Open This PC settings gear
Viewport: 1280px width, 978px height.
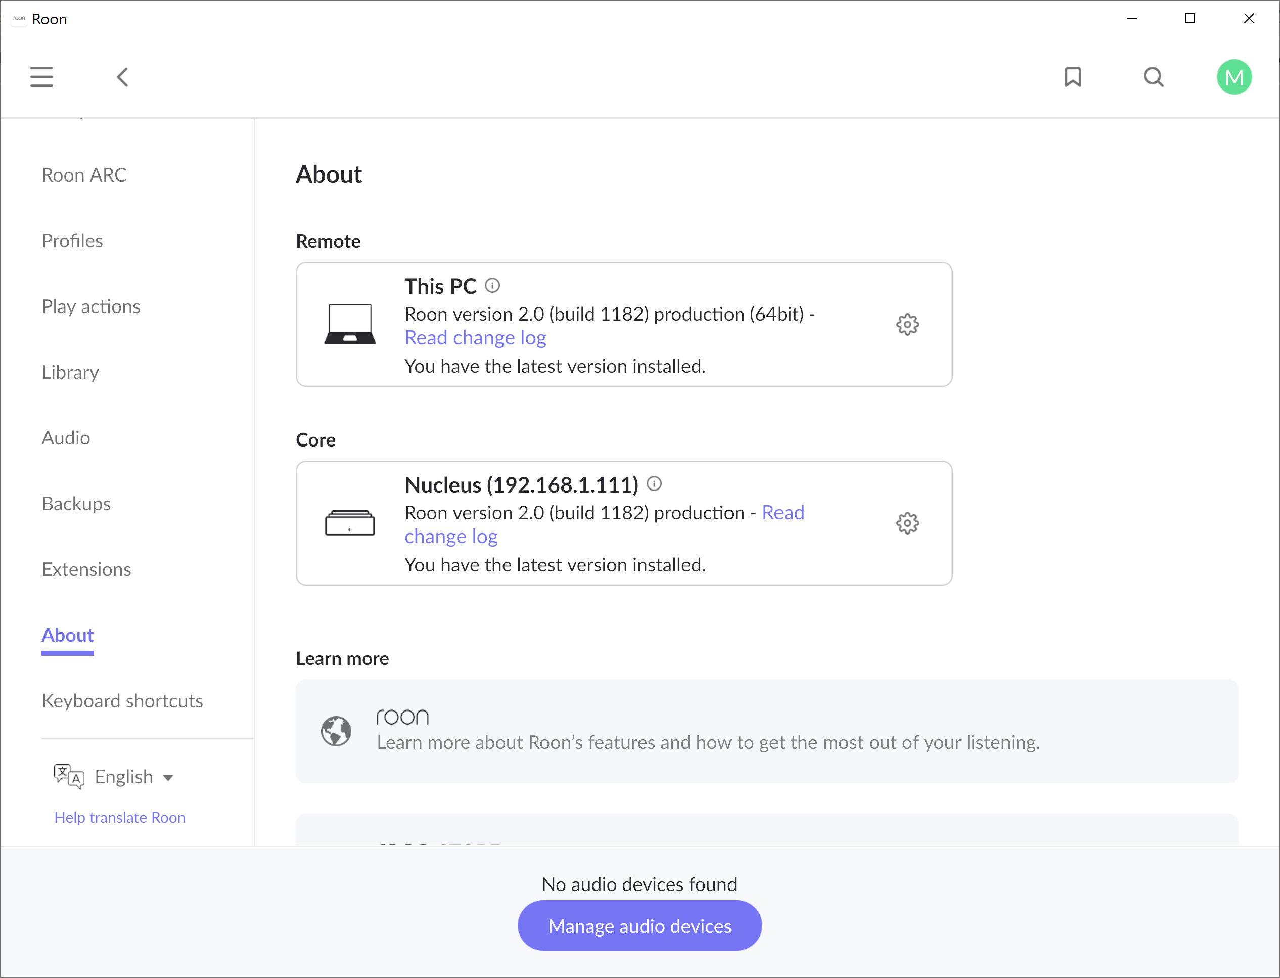(907, 324)
